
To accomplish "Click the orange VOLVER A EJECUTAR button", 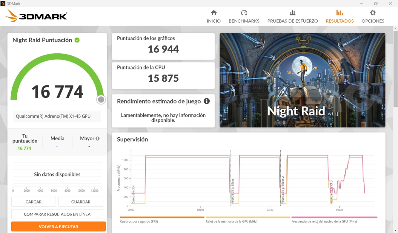I will tap(59, 227).
